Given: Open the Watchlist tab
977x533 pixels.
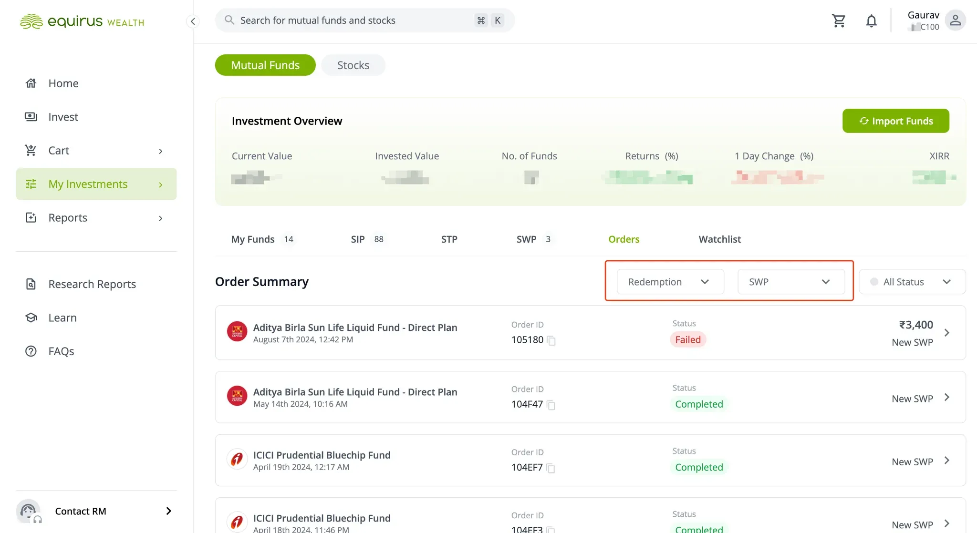Looking at the screenshot, I should [720, 239].
